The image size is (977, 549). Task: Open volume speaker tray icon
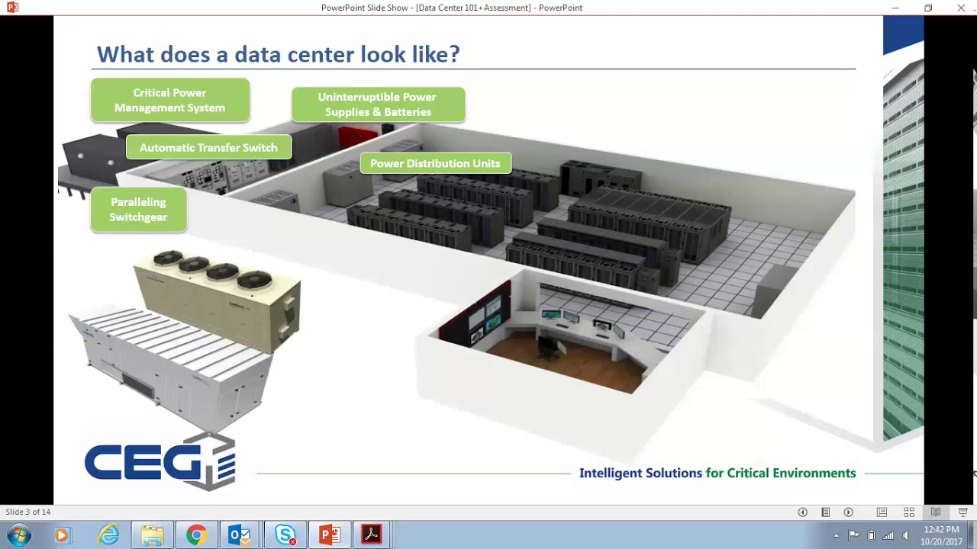905,535
